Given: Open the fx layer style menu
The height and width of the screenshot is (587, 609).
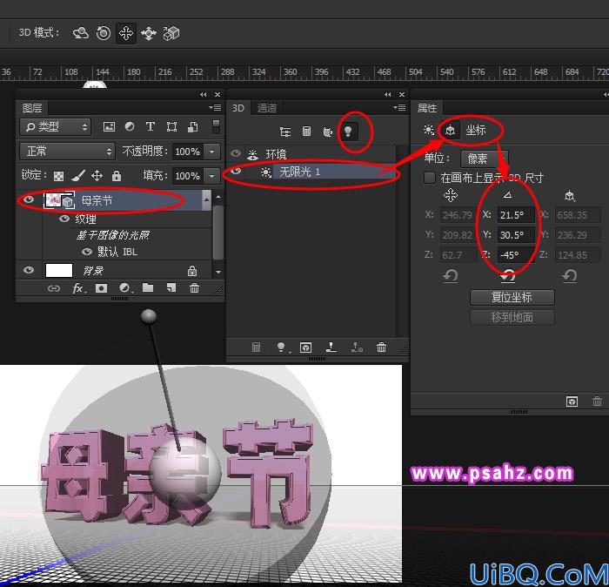Looking at the screenshot, I should pyautogui.click(x=78, y=288).
